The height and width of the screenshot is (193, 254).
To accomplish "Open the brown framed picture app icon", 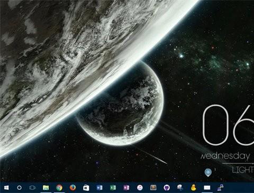I will (x=153, y=188).
